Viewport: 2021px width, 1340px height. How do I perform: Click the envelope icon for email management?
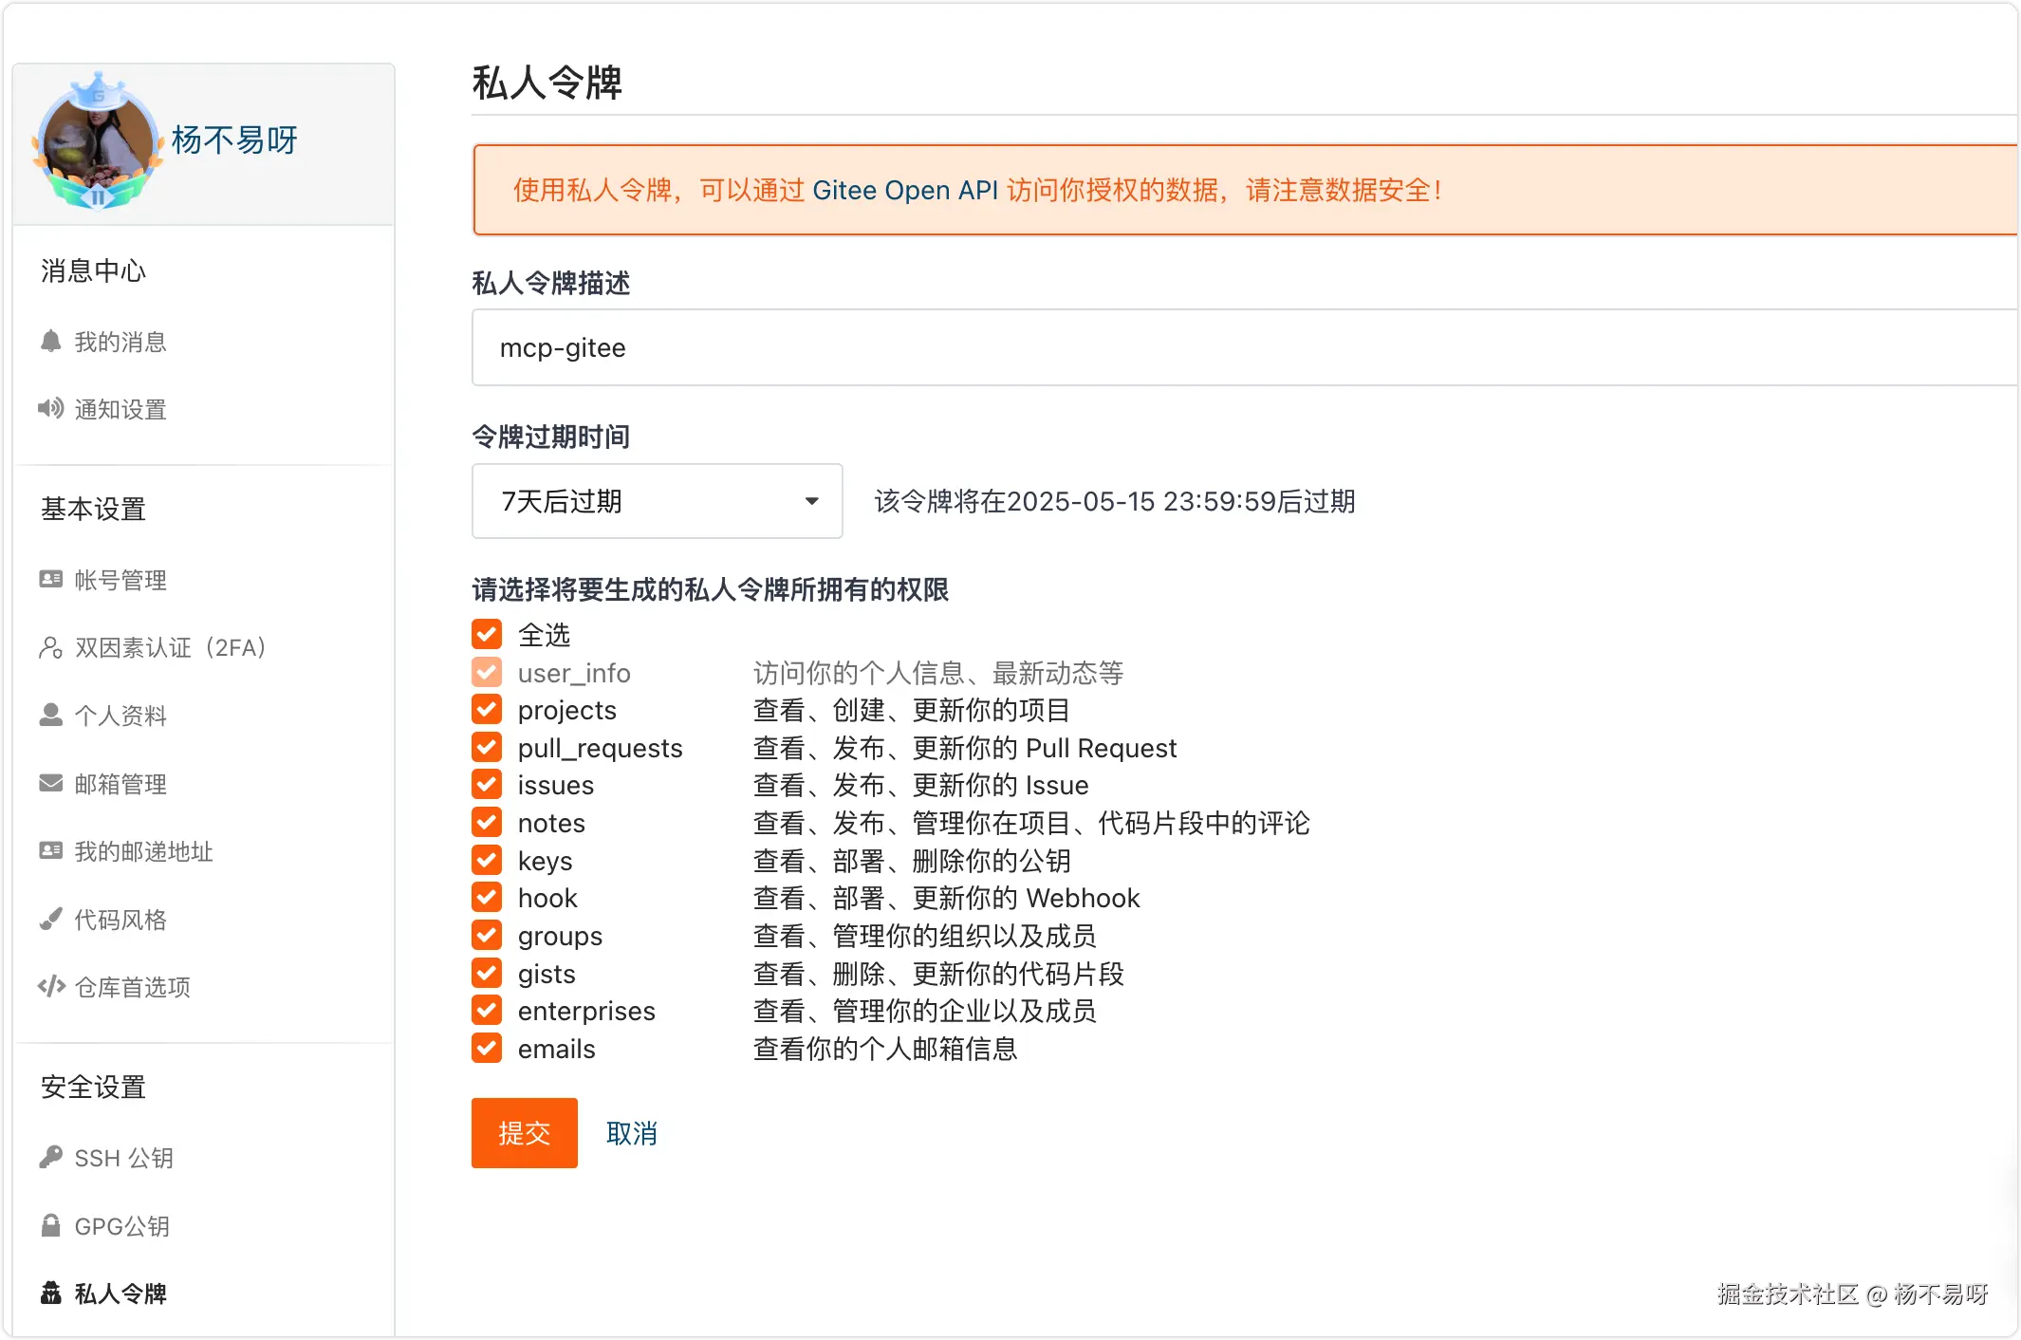click(51, 783)
